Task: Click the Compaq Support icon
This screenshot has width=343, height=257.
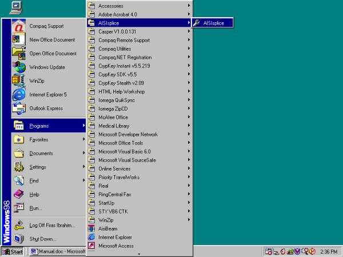Action: (19, 26)
